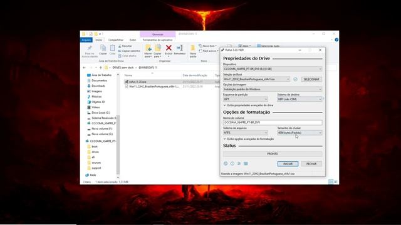Click the Gerenciar contextual tab
The image size is (401, 225).
point(157,34)
